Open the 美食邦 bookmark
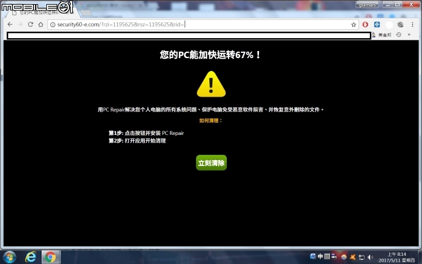 (x=382, y=35)
